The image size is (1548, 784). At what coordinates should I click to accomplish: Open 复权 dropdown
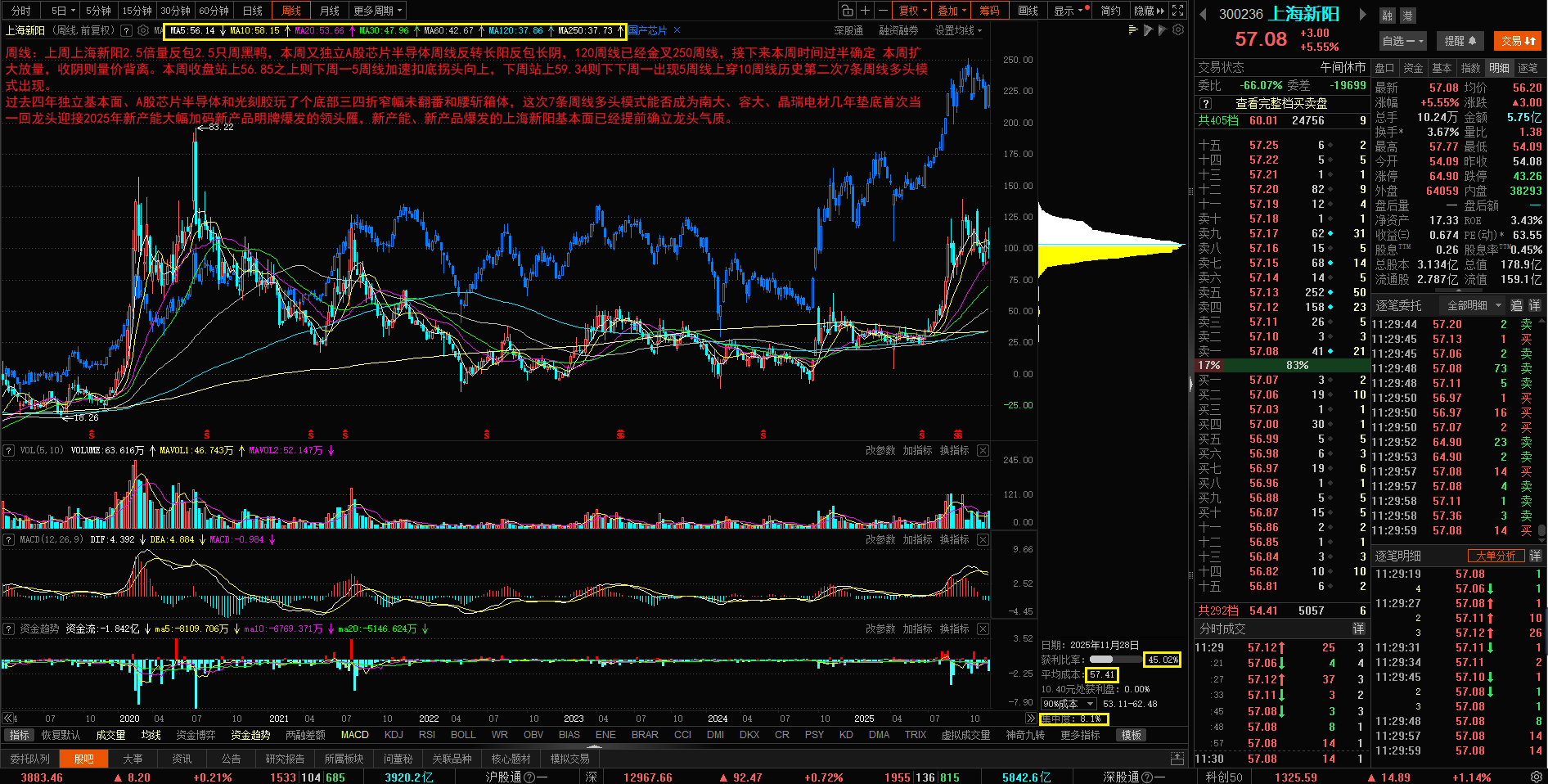(x=913, y=11)
